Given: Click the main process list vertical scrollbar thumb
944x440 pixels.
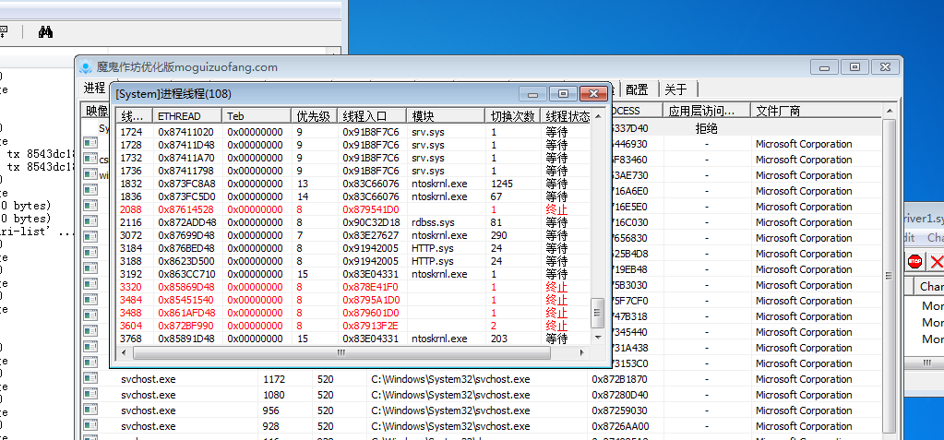Looking at the screenshot, I should [890, 276].
